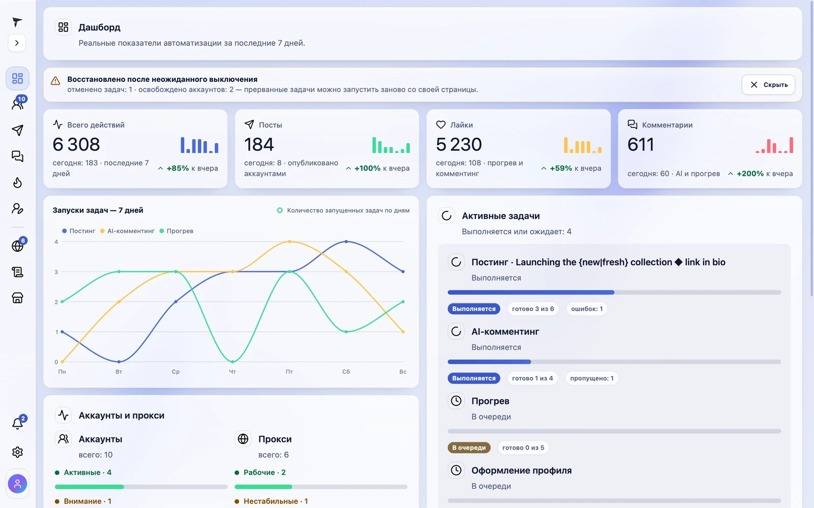
Task: Toggle Постинг series in chart legend
Action: 79,231
